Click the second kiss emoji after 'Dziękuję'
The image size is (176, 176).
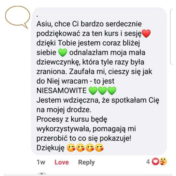[81, 148]
